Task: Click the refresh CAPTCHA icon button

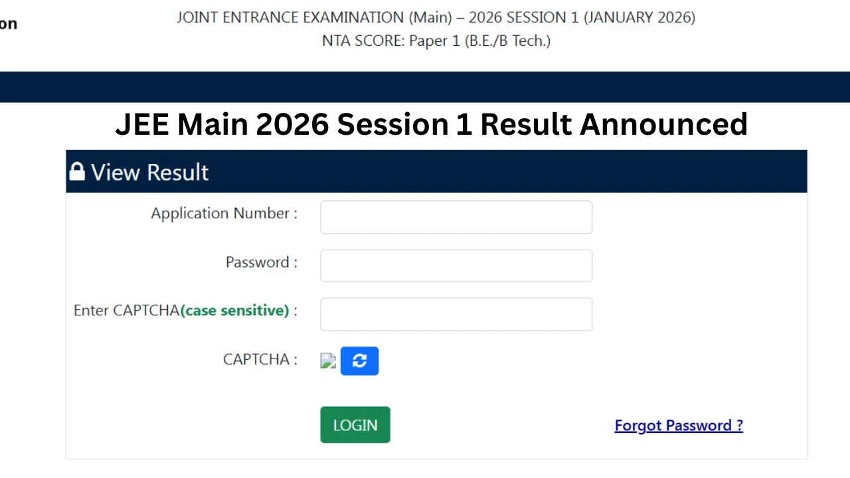Action: pos(359,360)
